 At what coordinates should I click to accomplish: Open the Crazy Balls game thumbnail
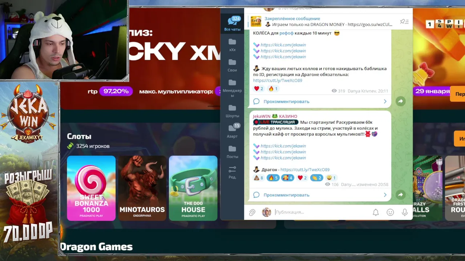427,188
